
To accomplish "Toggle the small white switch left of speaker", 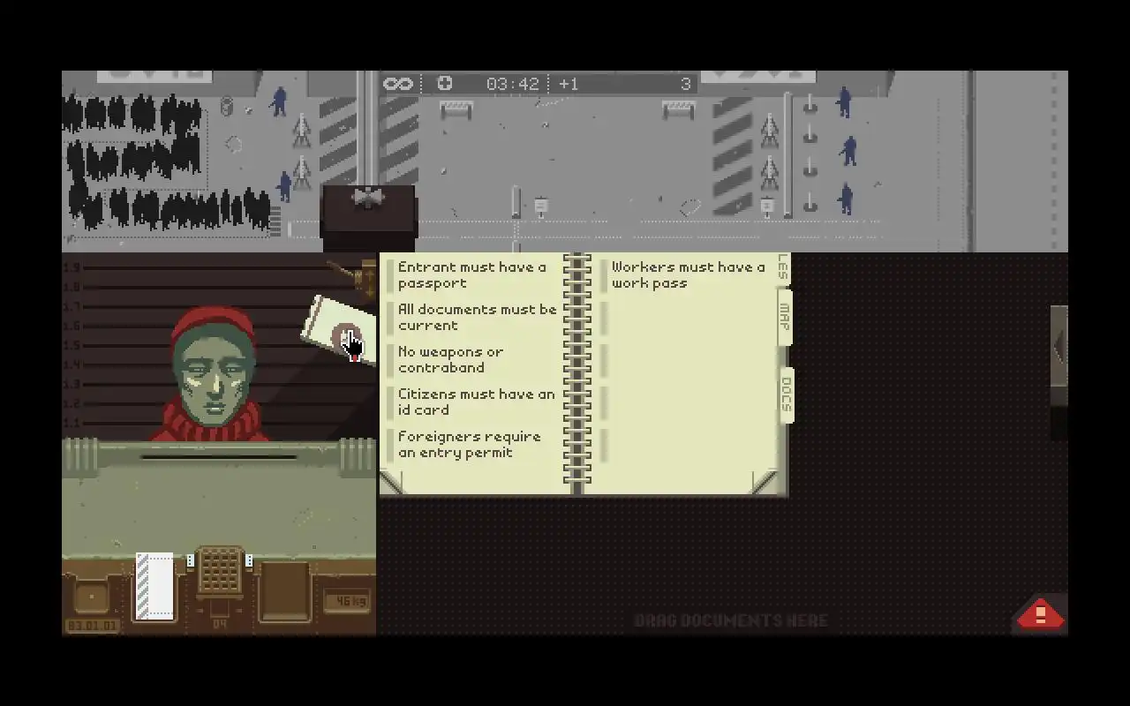I will tap(191, 561).
